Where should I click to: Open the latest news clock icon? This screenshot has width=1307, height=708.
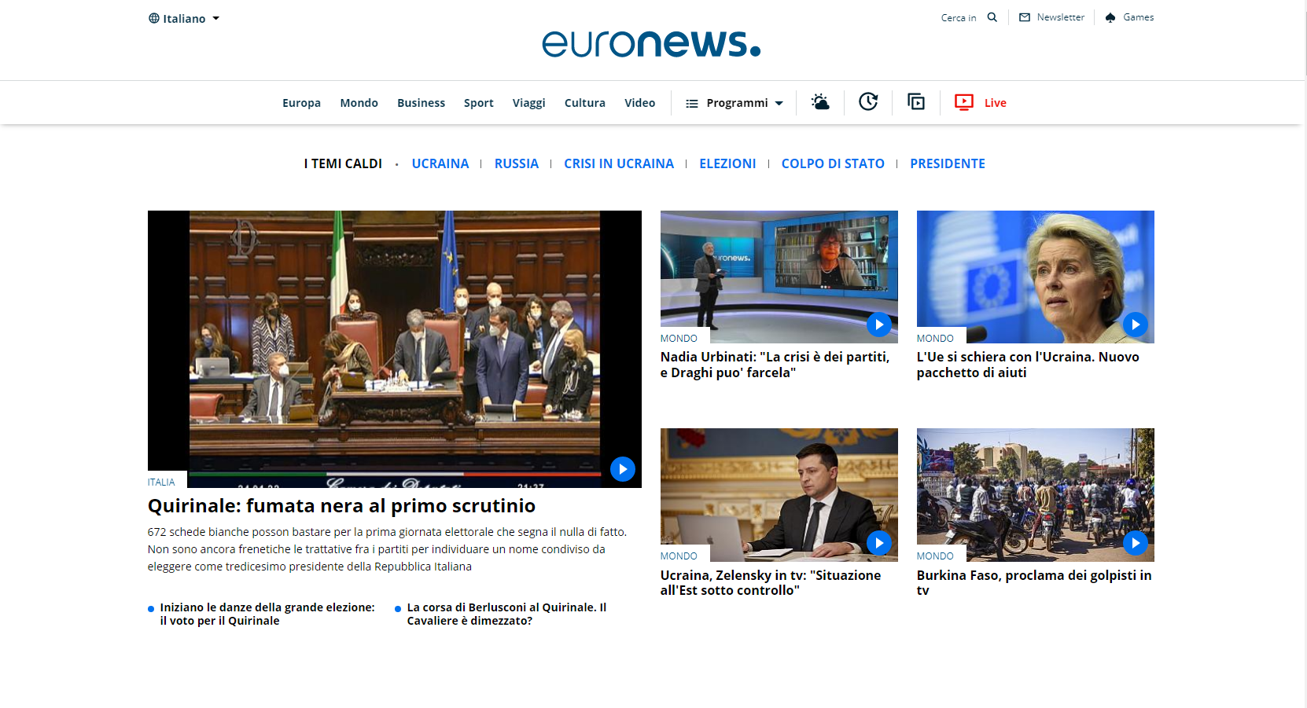click(868, 101)
